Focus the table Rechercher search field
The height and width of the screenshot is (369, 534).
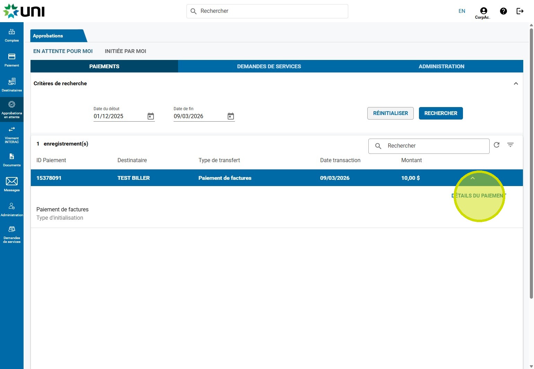pyautogui.click(x=429, y=146)
